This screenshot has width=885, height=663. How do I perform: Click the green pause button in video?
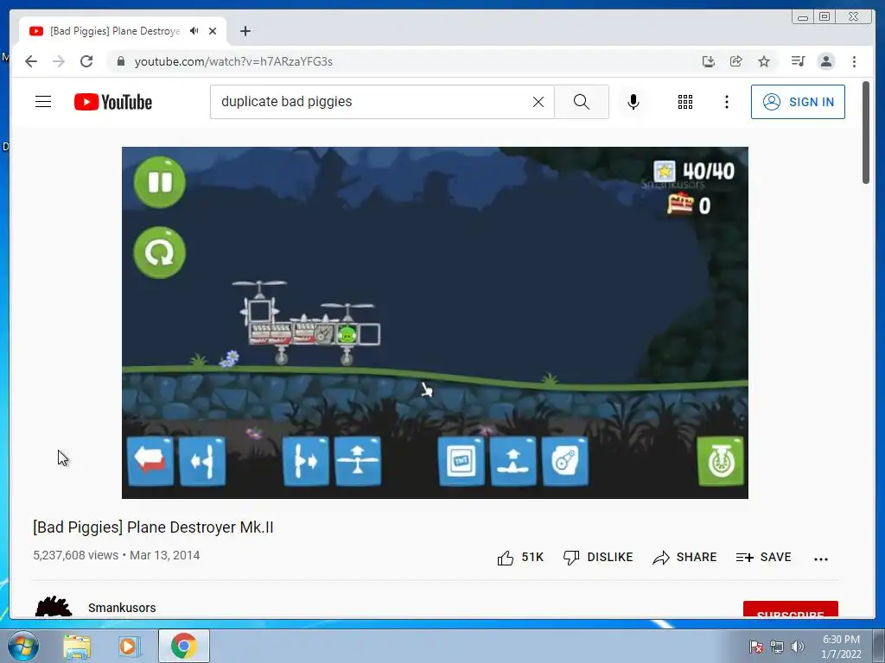tap(160, 182)
